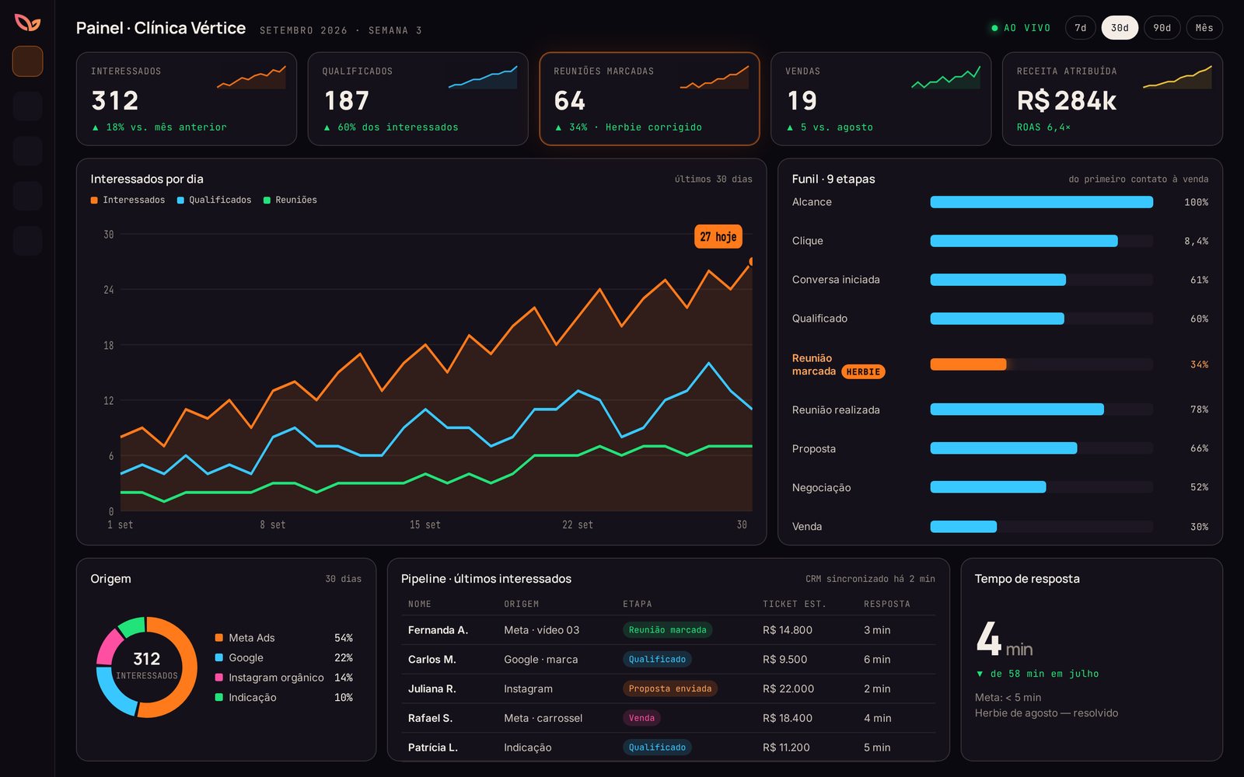
Task: Click the Vendas card green sparkline
Action: pos(946,77)
